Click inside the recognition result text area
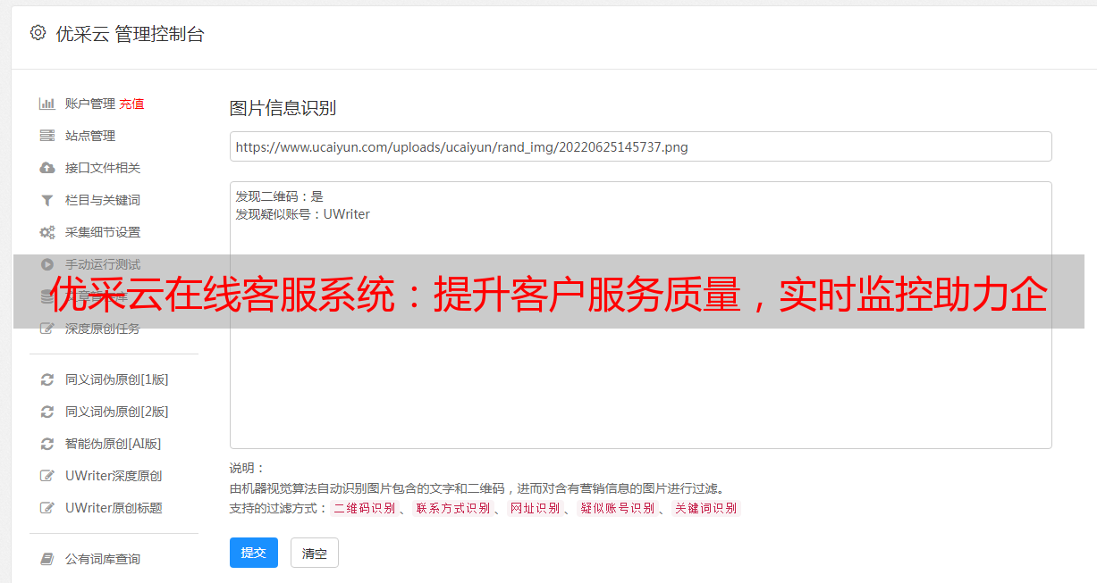 [640, 315]
